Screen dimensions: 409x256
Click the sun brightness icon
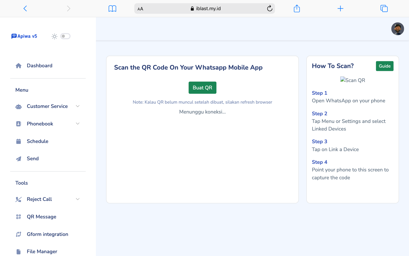point(54,36)
